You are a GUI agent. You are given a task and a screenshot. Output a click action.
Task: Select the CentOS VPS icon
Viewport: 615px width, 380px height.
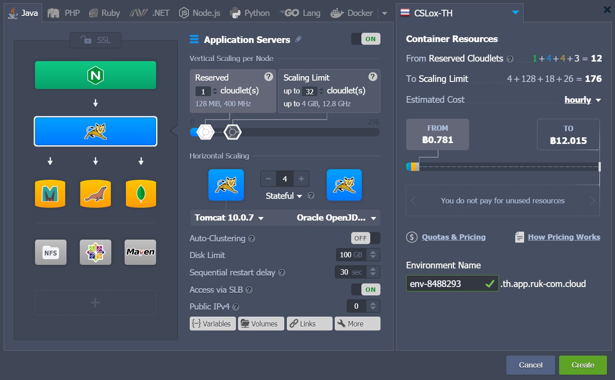[95, 252]
